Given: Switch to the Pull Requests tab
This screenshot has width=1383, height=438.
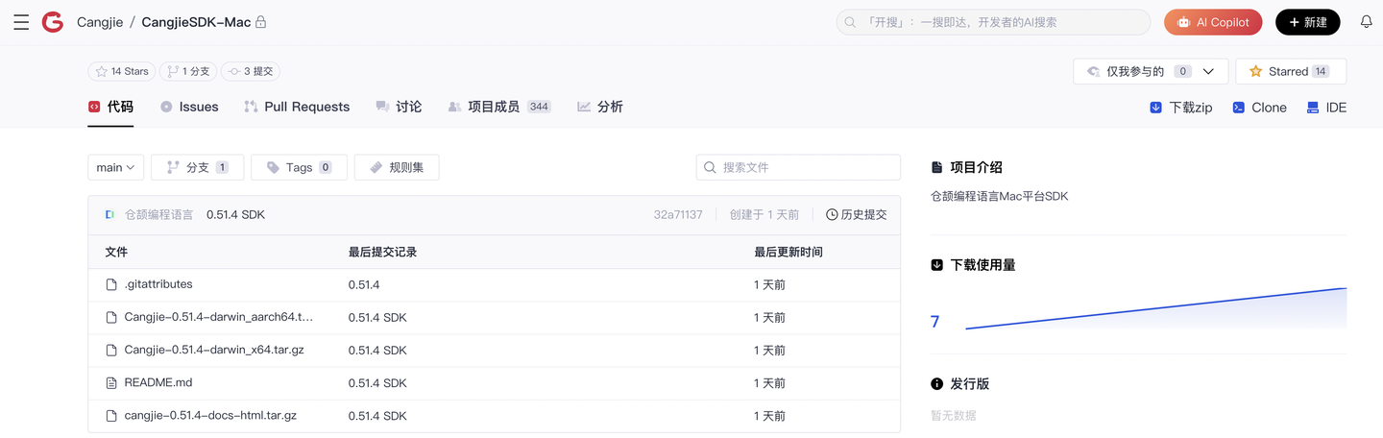Looking at the screenshot, I should point(297,107).
